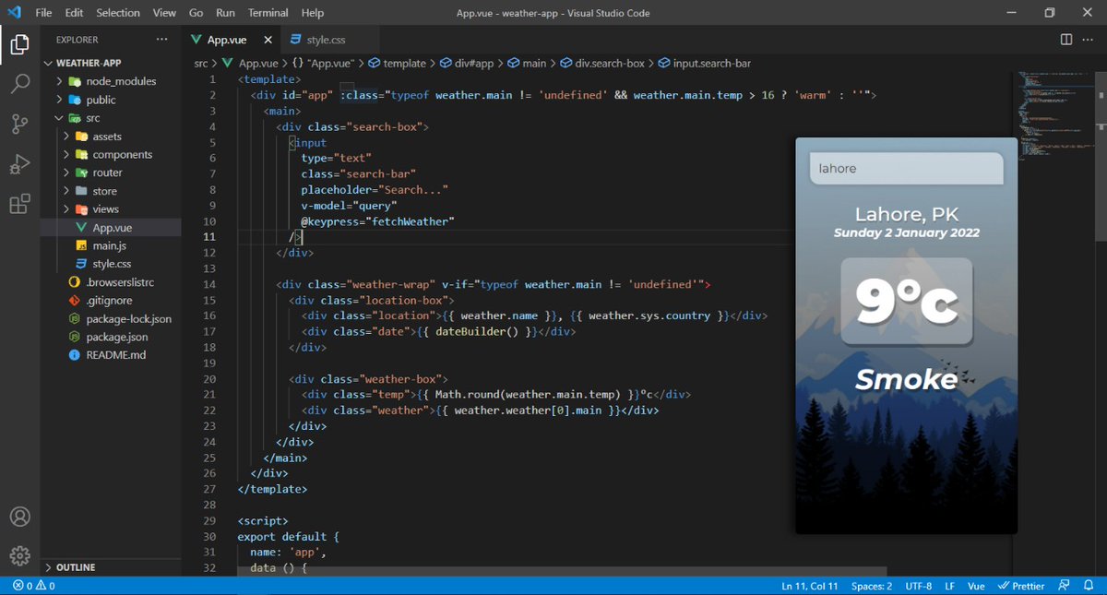Open style.css in the file tree
Screen dimensions: 1107x595
(111, 264)
